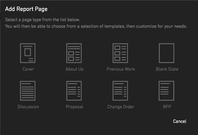Screen dimensions: 198x135
Task: Select the Cover page layout icon
Action: click(28, 53)
